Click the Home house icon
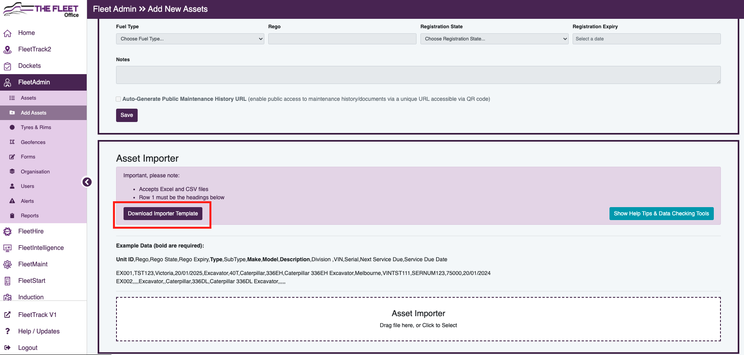744x355 pixels. tap(7, 33)
